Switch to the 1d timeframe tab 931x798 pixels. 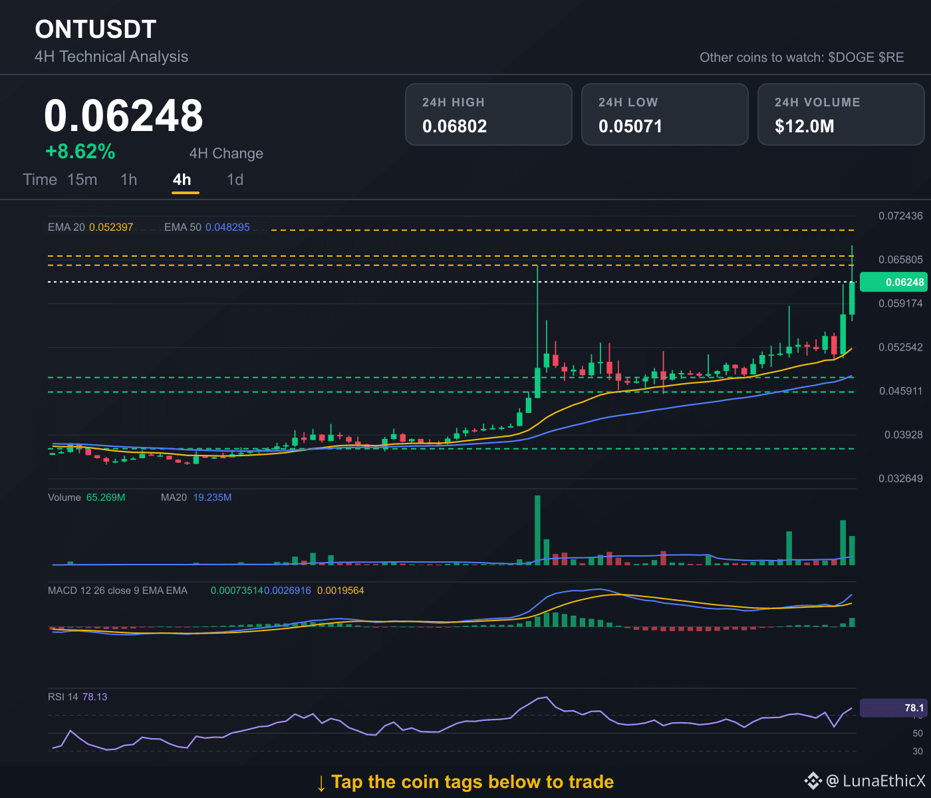click(235, 180)
